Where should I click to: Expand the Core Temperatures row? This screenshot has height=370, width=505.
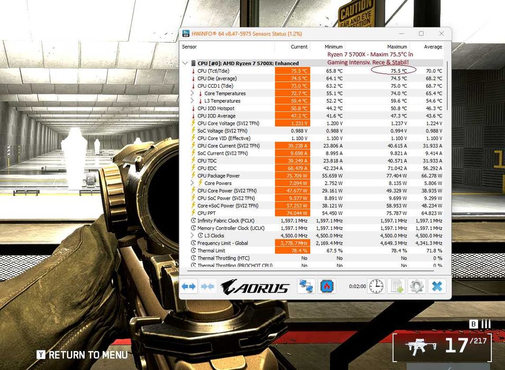coord(192,93)
